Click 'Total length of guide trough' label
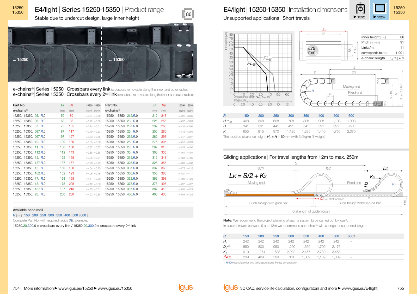This screenshot has width=417, height=294. (310, 212)
